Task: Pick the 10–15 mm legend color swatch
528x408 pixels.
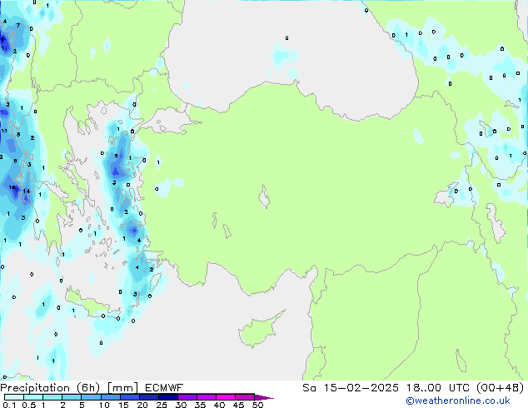Action: (x=111, y=397)
